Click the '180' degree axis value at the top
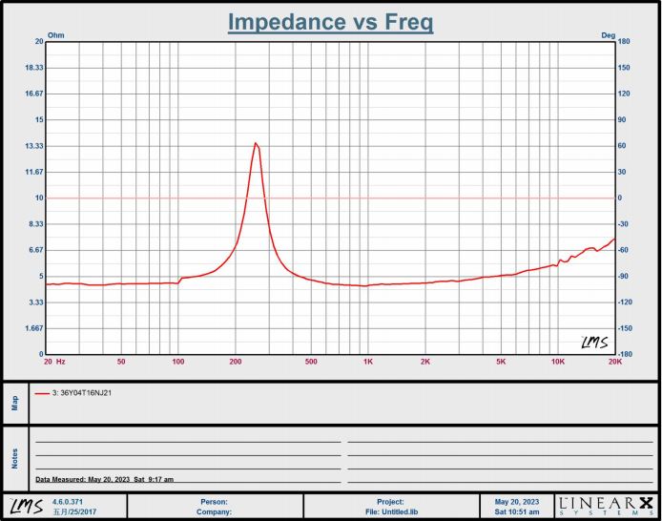The width and height of the screenshot is (662, 521). tap(624, 41)
